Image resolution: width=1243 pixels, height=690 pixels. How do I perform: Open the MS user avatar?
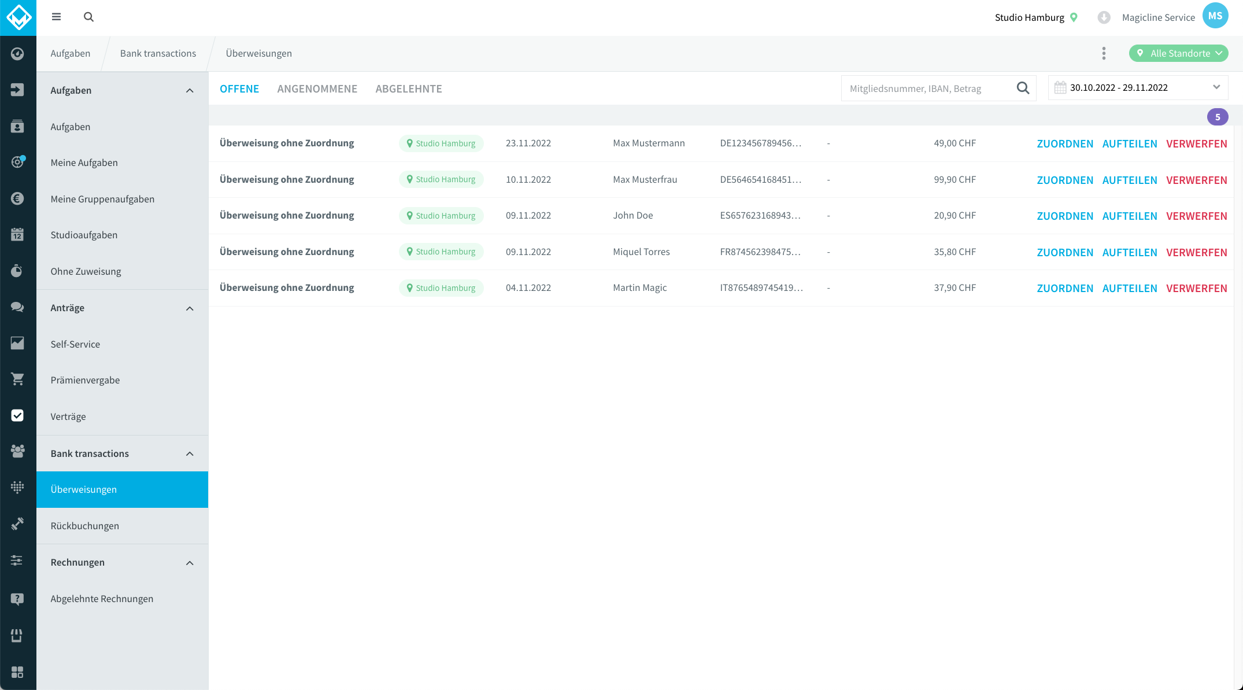coord(1215,16)
